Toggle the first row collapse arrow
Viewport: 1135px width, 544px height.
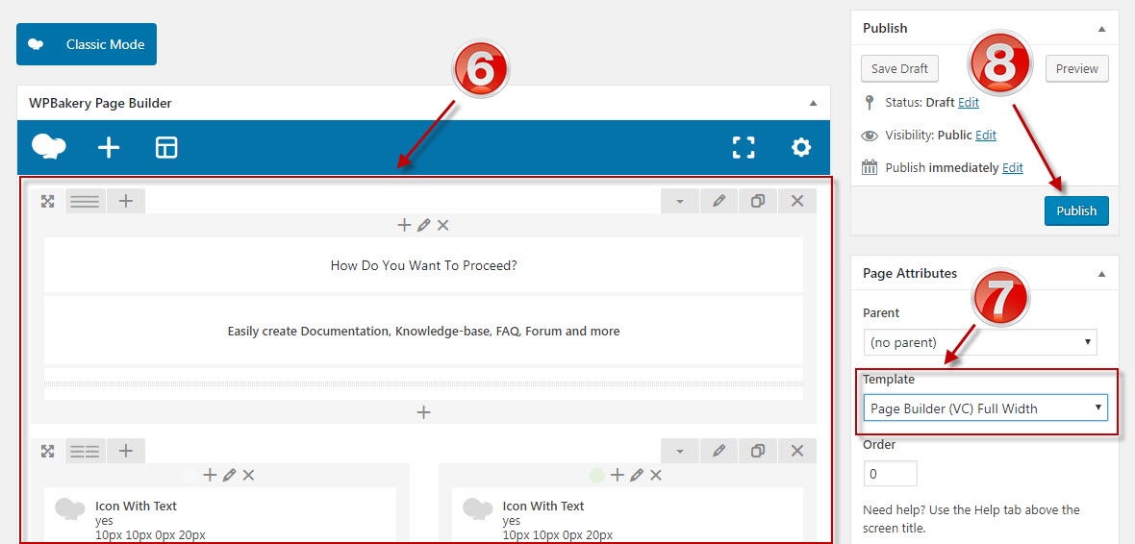[680, 201]
